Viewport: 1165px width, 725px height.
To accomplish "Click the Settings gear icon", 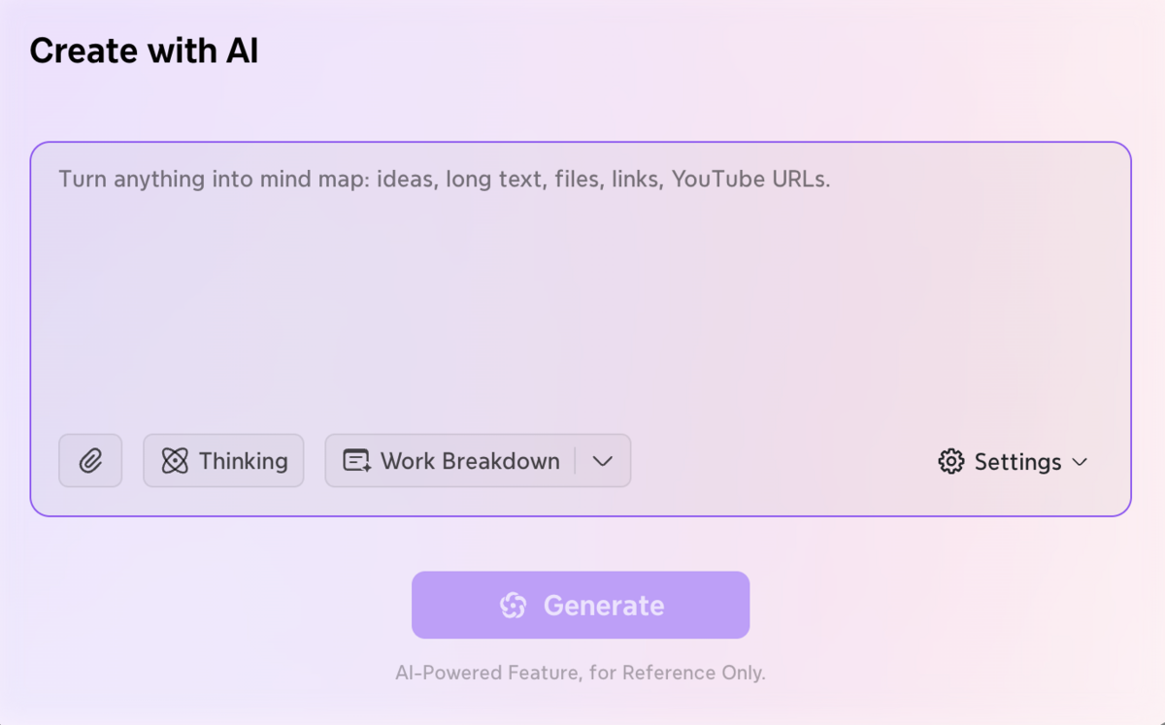I will [x=950, y=462].
